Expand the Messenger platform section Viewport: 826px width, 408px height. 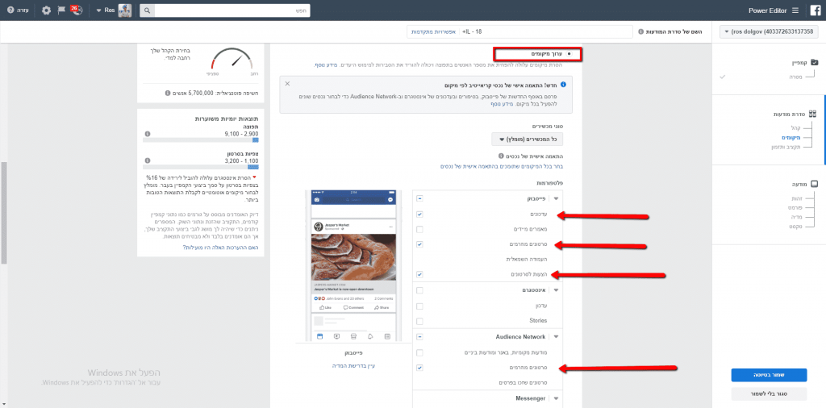pos(556,398)
